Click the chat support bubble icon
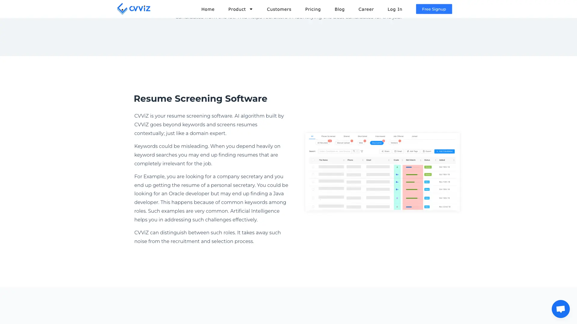Image resolution: width=577 pixels, height=324 pixels. tap(560, 309)
